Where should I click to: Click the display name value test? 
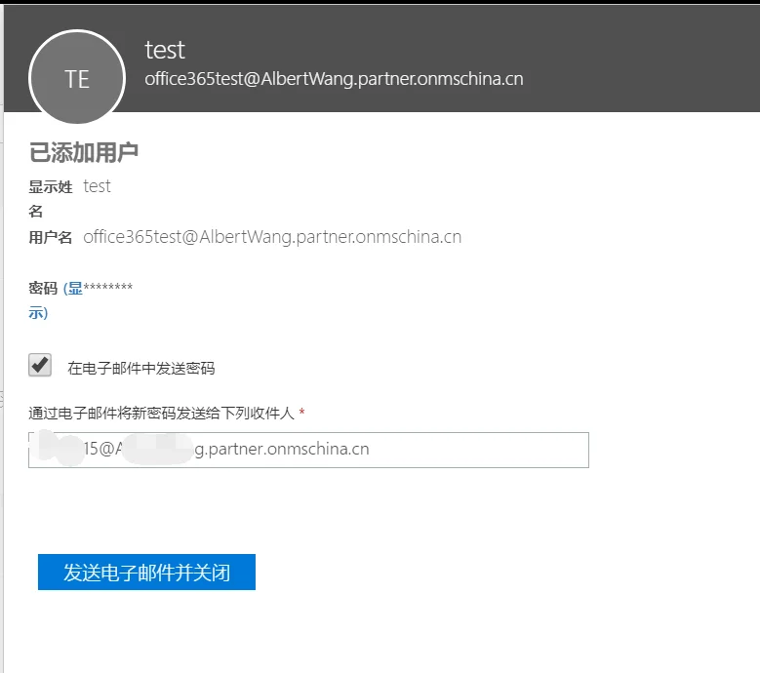tap(97, 186)
